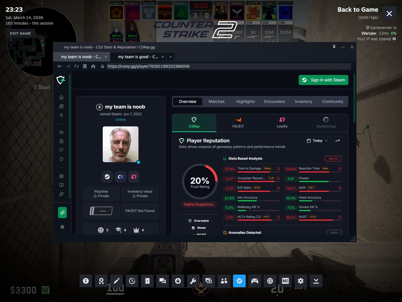Click the browser reload icon

[76, 66]
